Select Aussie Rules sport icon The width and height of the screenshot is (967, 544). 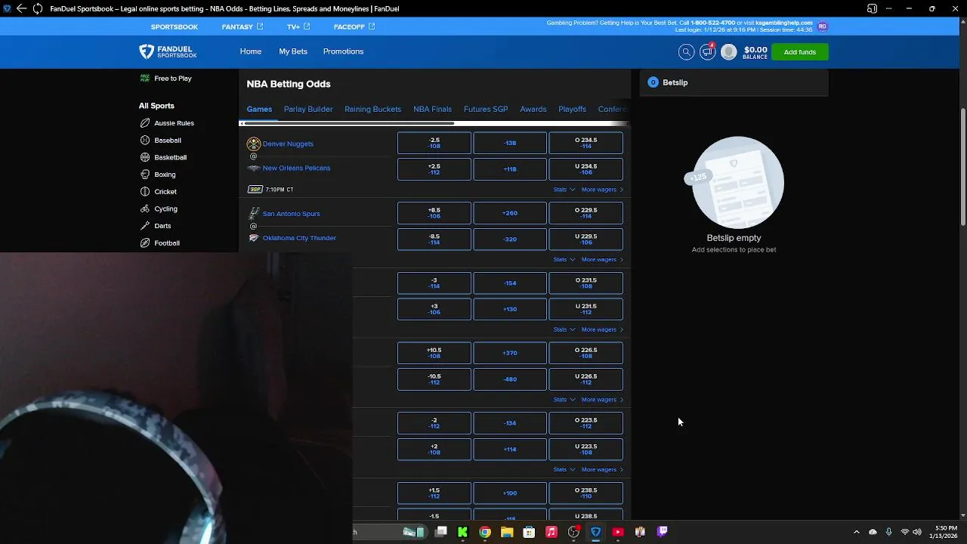point(145,123)
